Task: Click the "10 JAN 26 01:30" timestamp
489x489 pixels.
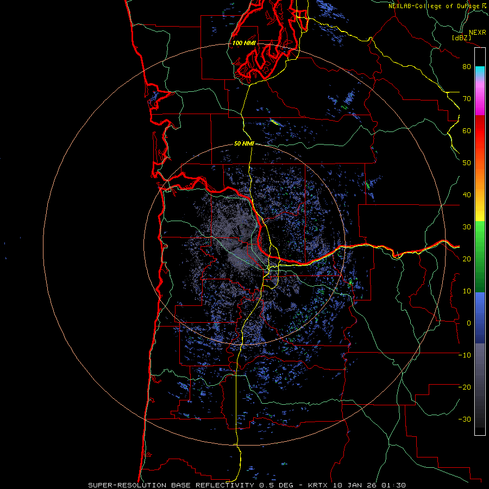Action: [369, 485]
